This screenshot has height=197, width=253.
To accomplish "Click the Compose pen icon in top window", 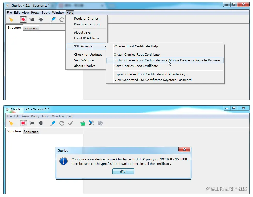I will (x=53, y=20).
